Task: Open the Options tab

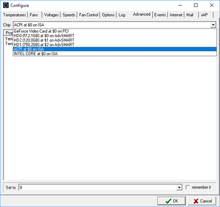Action: pyautogui.click(x=108, y=15)
